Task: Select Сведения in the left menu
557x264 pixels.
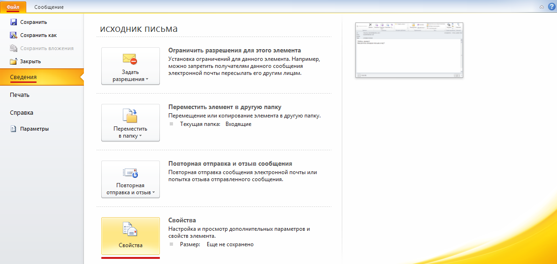Action: point(23,77)
